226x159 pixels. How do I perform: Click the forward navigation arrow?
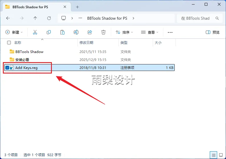[x=22, y=18]
